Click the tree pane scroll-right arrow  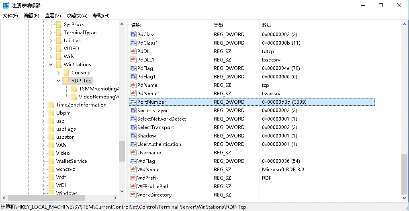(115, 198)
